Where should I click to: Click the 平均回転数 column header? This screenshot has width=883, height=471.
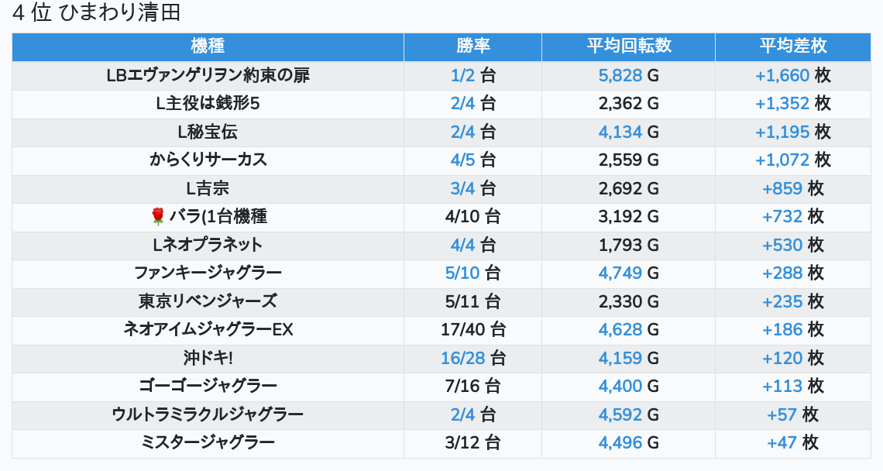click(x=628, y=46)
